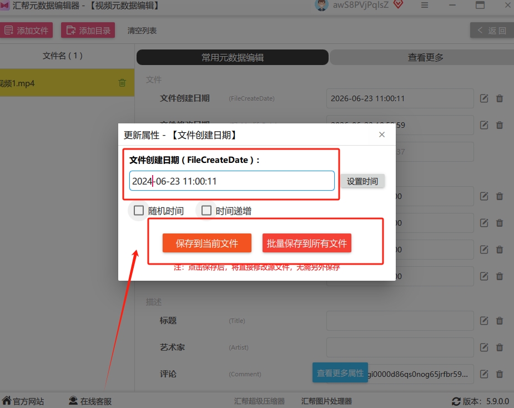Screen dimensions: 514x408
Task: Switch to the 常用元数据编辑 tab
Action: pos(233,57)
